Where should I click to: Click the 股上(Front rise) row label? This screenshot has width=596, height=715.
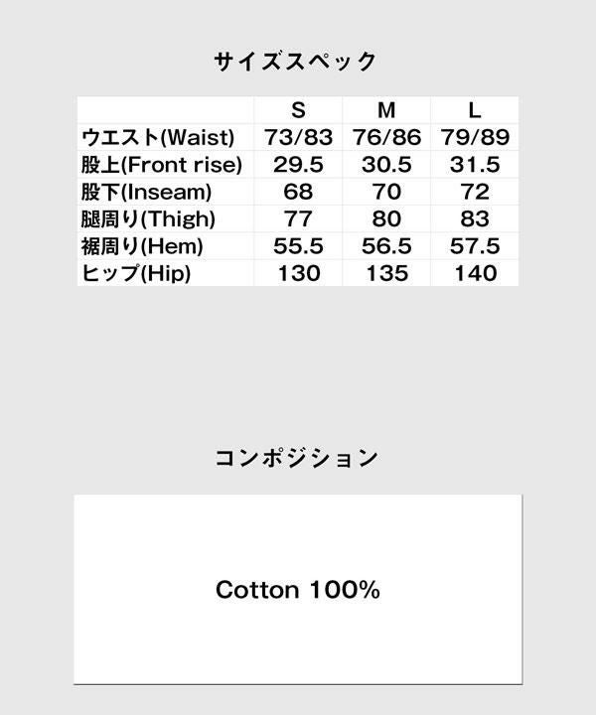click(163, 165)
